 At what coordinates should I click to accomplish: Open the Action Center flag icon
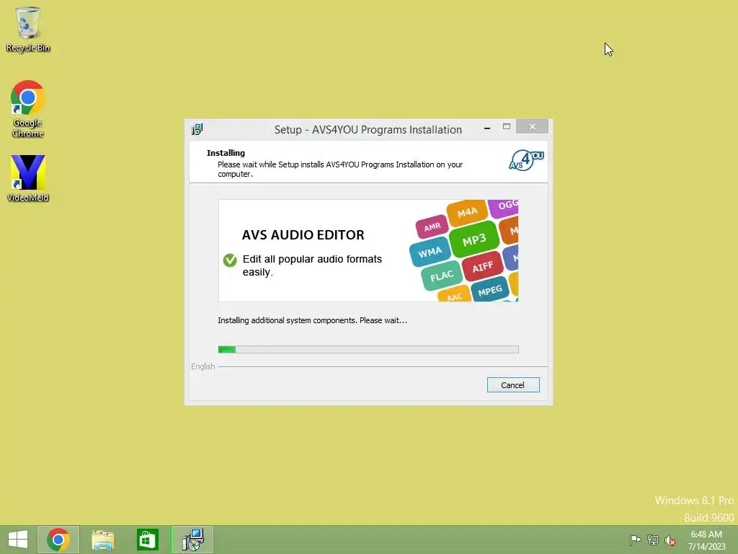tap(635, 540)
